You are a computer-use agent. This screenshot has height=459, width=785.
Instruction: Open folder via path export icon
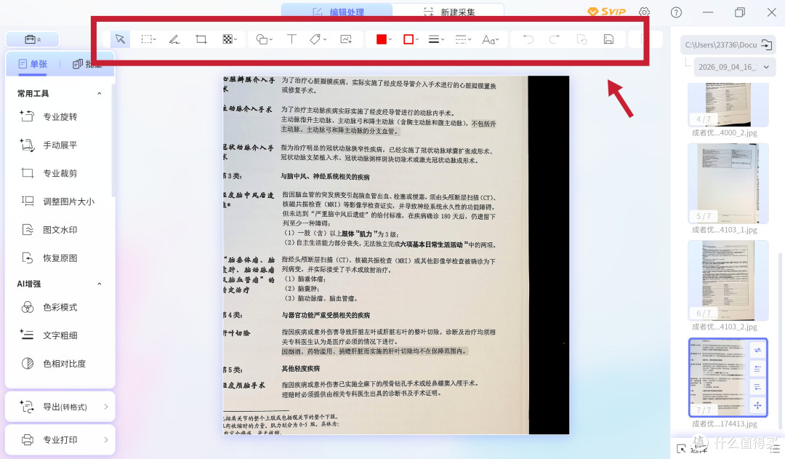pos(767,44)
